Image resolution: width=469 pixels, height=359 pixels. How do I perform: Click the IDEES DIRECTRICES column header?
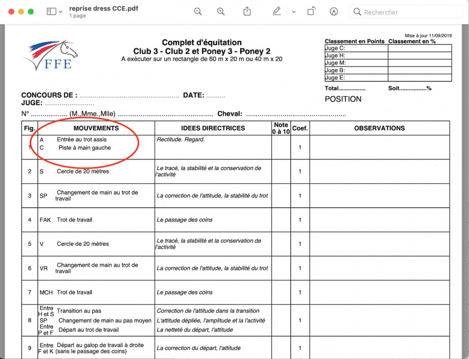213,128
